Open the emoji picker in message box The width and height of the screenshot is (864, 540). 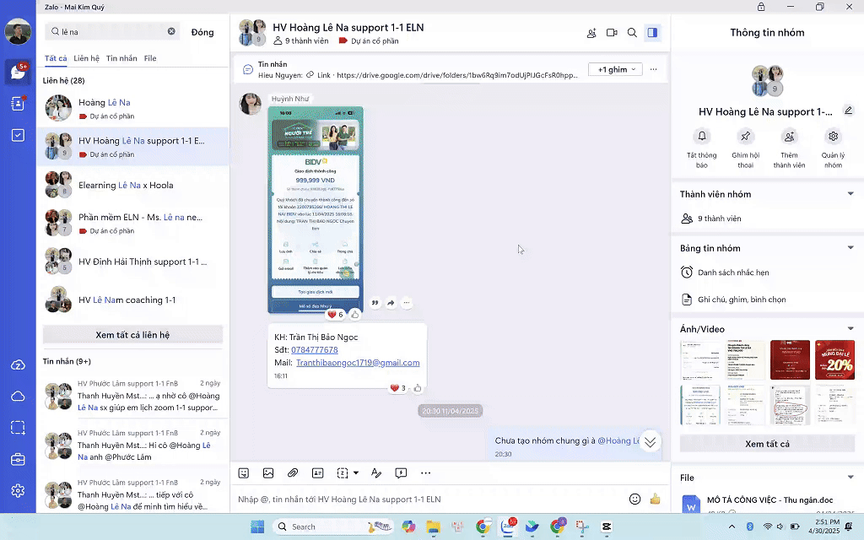634,499
